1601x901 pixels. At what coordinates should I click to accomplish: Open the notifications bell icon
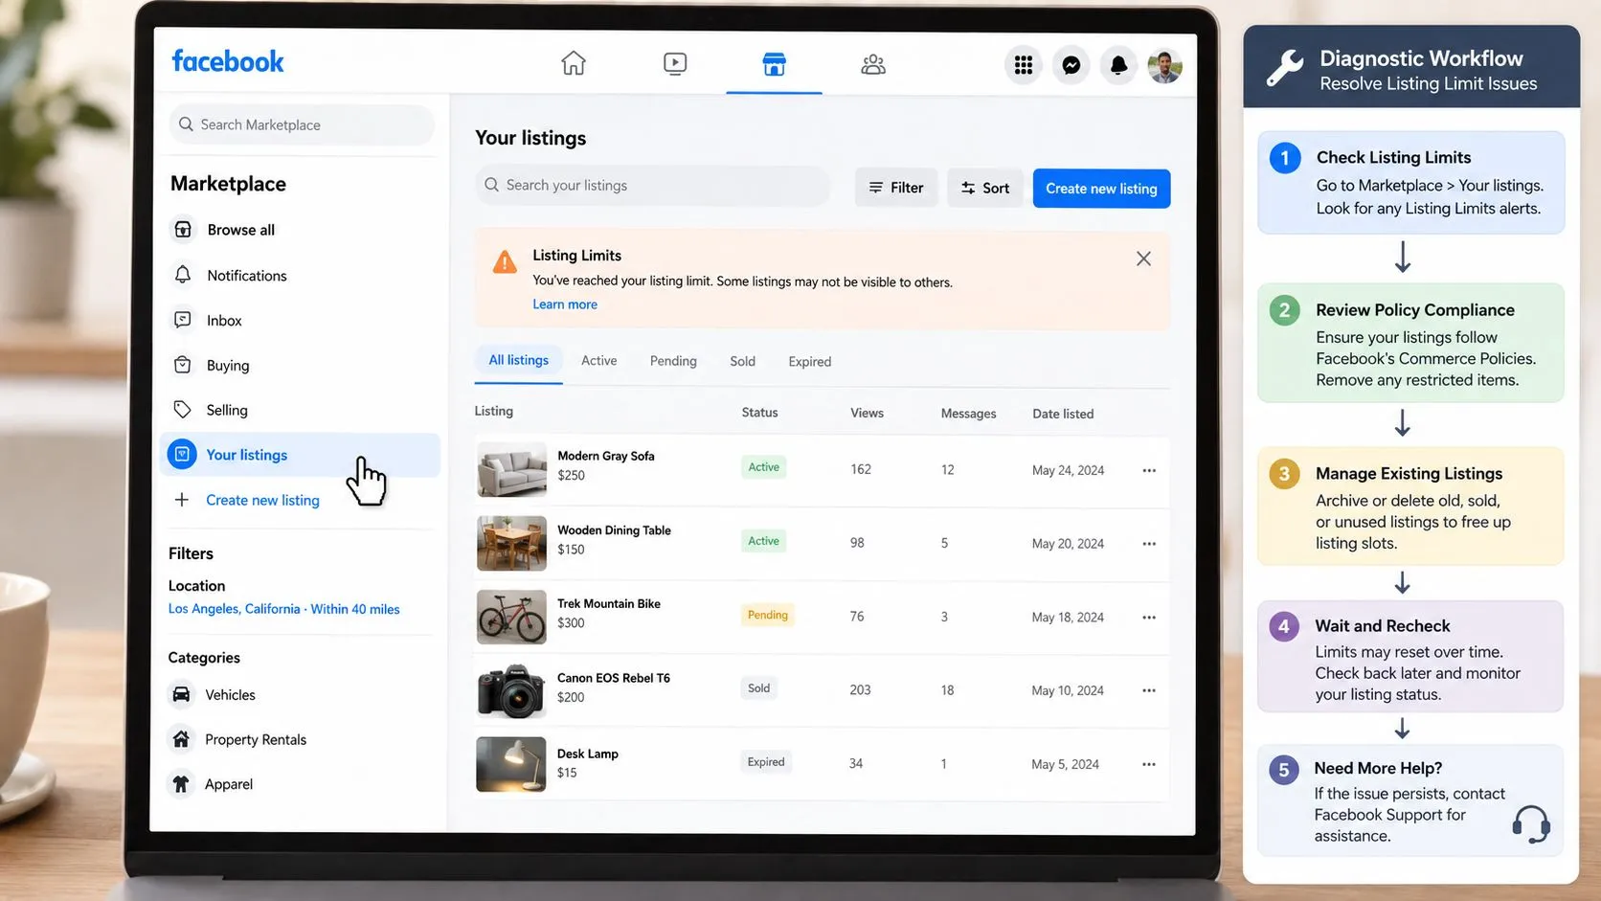(x=1118, y=65)
